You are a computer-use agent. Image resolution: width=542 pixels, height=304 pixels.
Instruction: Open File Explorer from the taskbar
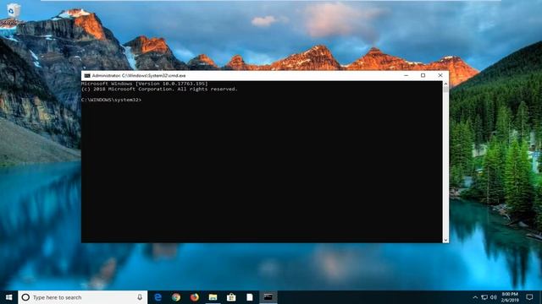pos(213,297)
